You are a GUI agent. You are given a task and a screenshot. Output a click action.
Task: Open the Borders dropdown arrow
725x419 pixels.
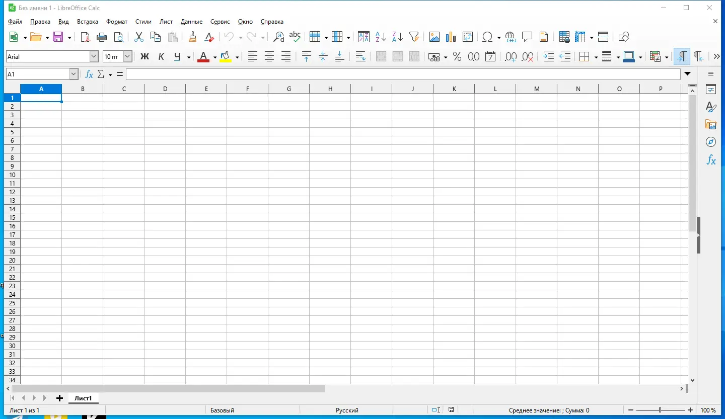[x=596, y=57]
